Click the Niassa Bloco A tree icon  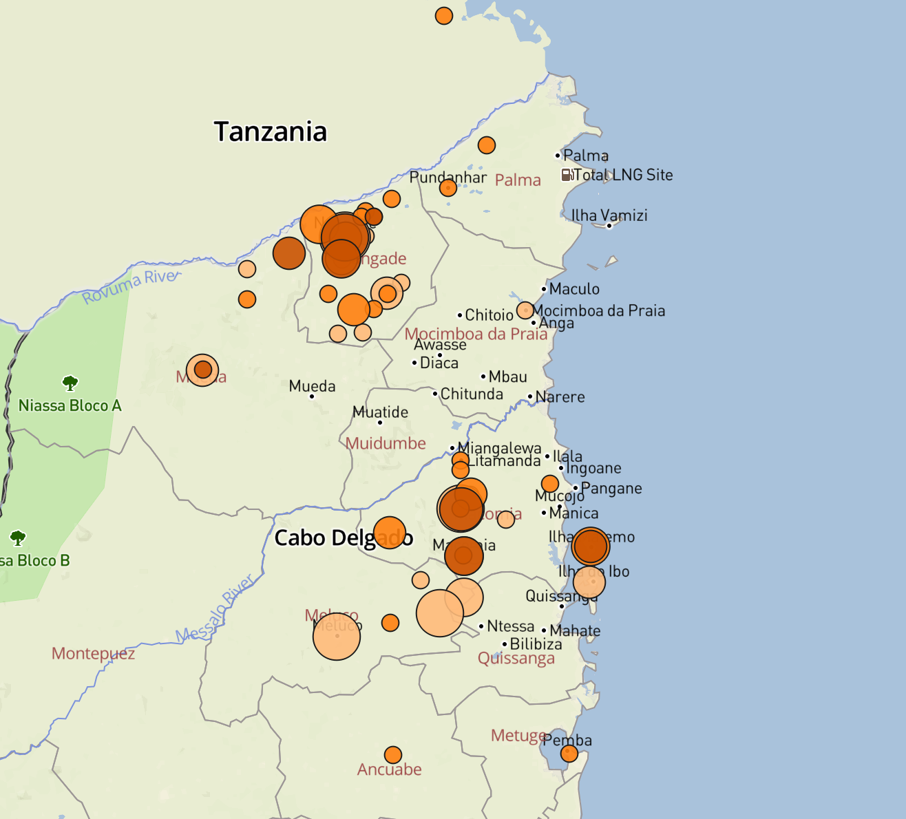(x=70, y=383)
